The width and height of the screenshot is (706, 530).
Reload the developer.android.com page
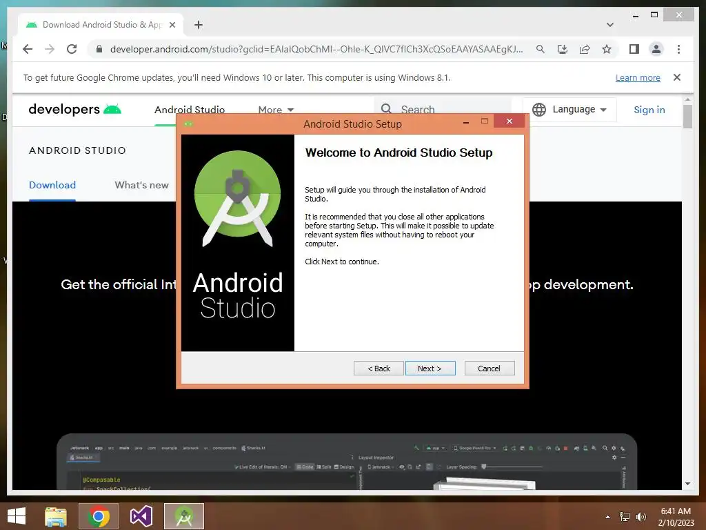pos(72,49)
